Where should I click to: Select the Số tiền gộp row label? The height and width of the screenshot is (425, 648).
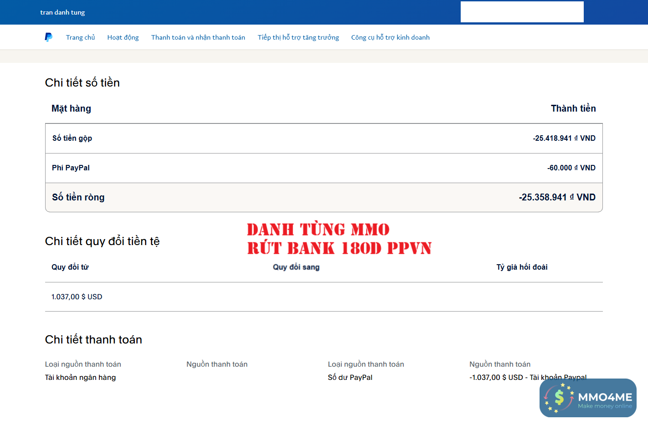(x=72, y=138)
